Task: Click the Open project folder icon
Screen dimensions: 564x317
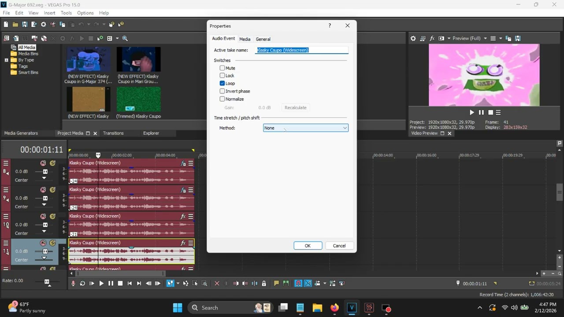Action: (15, 25)
